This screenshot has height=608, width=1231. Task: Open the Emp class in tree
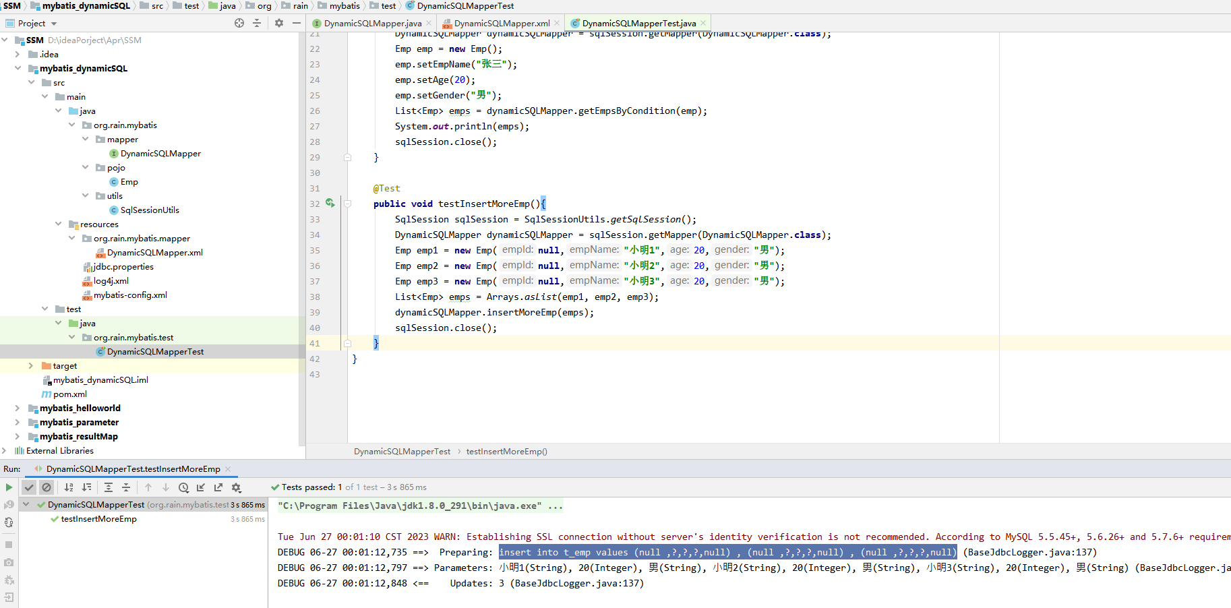point(129,181)
